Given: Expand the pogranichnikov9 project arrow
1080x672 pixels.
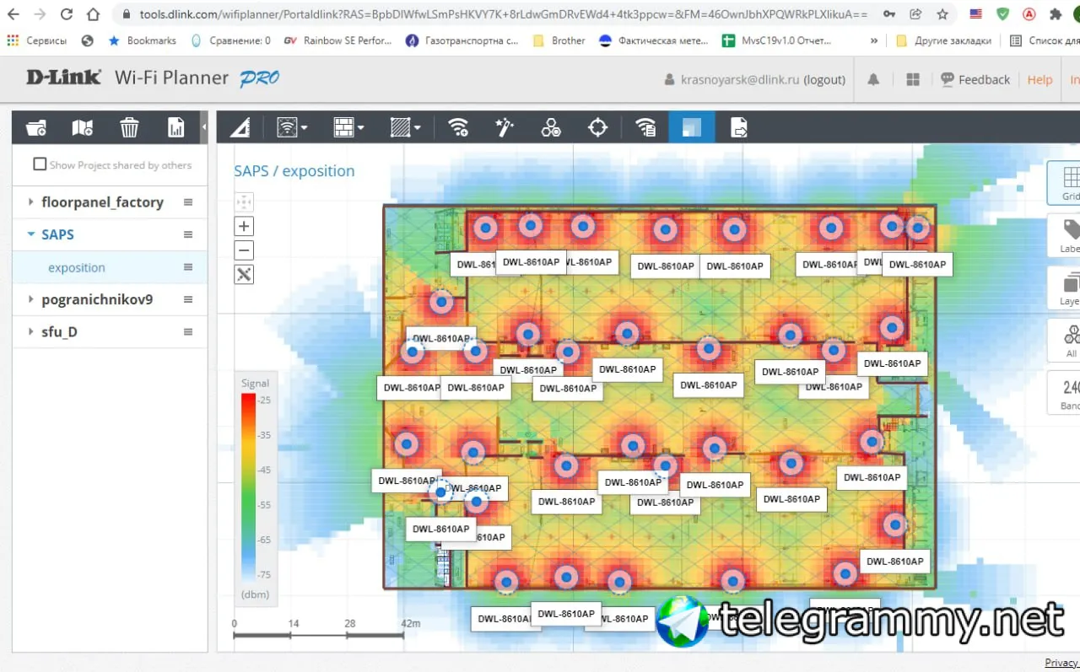Looking at the screenshot, I should coord(31,299).
